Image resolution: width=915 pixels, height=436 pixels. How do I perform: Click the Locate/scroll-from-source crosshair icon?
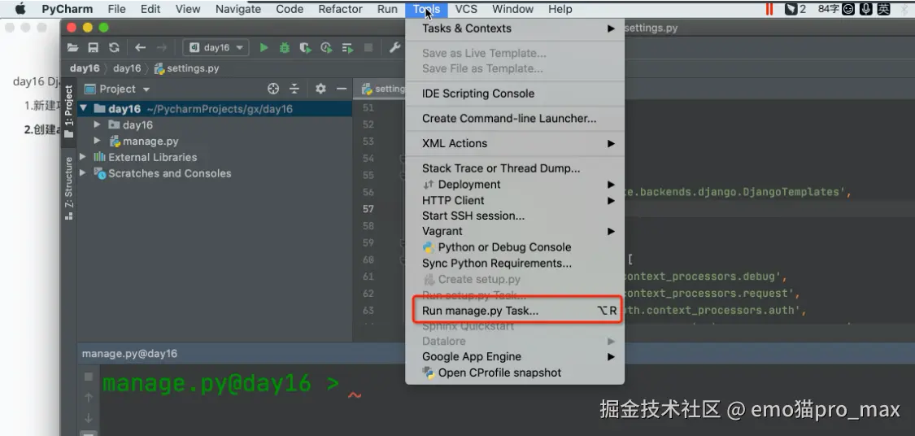pos(273,89)
